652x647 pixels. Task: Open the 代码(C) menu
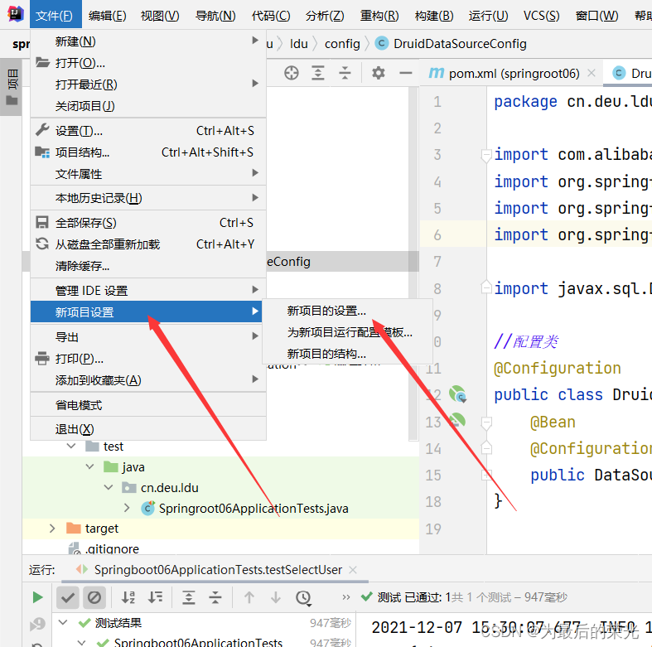pyautogui.click(x=271, y=16)
